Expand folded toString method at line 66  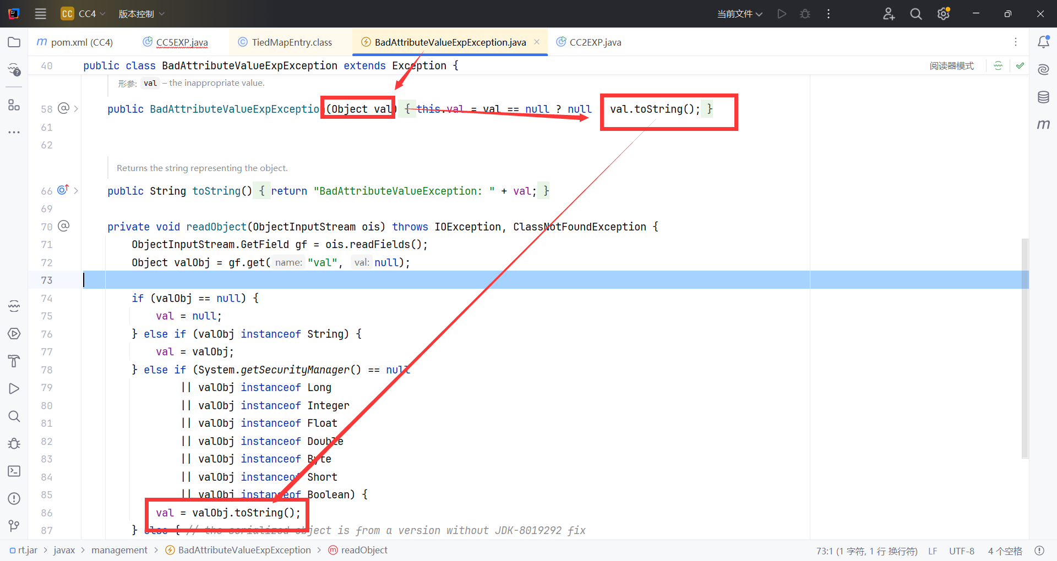pos(76,191)
